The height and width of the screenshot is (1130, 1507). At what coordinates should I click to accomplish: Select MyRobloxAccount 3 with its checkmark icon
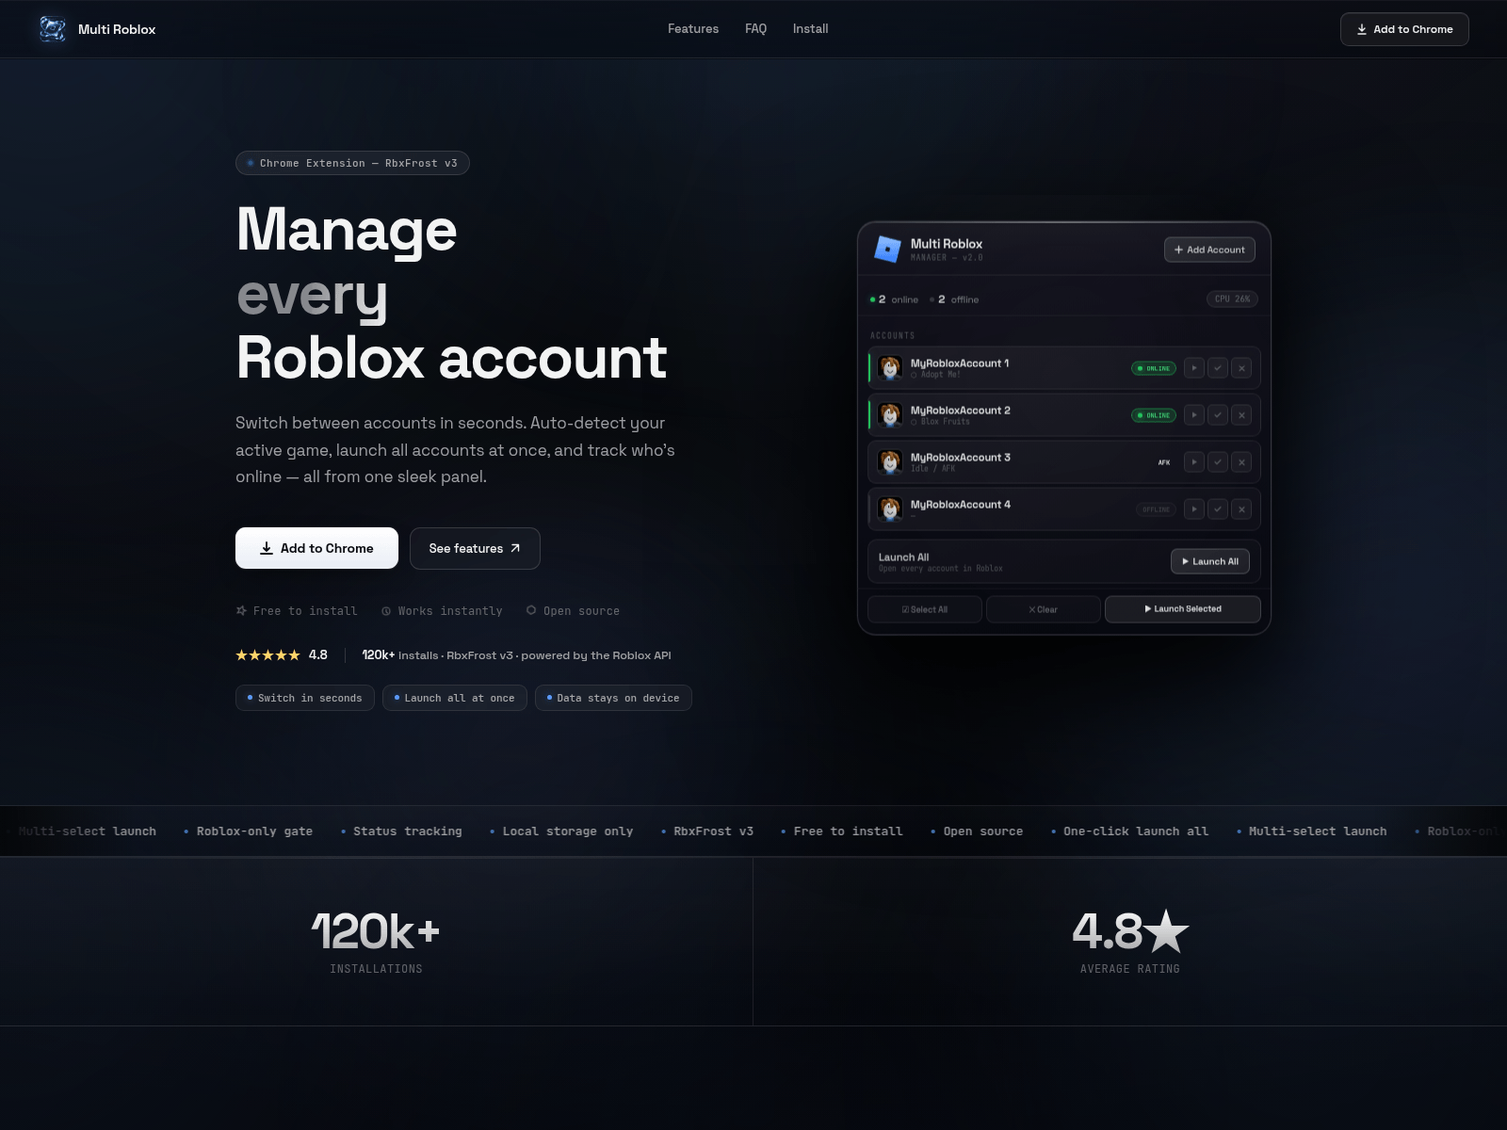point(1218,462)
